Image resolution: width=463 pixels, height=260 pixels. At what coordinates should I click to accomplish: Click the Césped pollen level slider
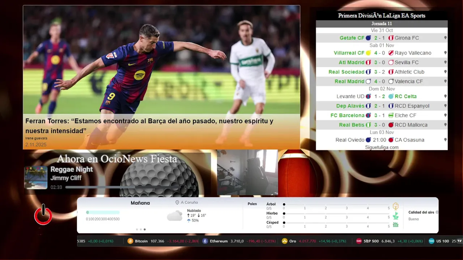(x=336, y=223)
